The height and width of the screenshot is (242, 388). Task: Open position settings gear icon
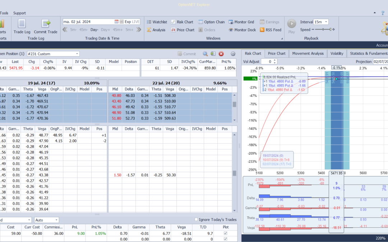[233, 53]
